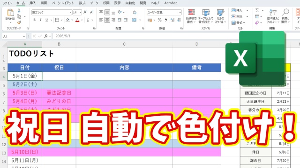The image size is (300, 168).
Task: Click the Copy icon in clipboard group
Action: [19, 17]
